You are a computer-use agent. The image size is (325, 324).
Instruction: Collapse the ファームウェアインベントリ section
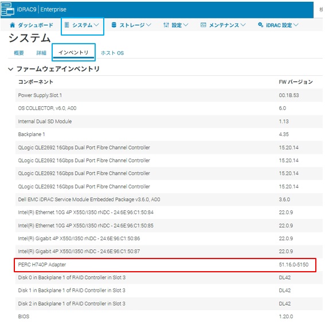[x=11, y=69]
